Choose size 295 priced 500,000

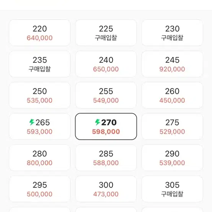point(40,189)
